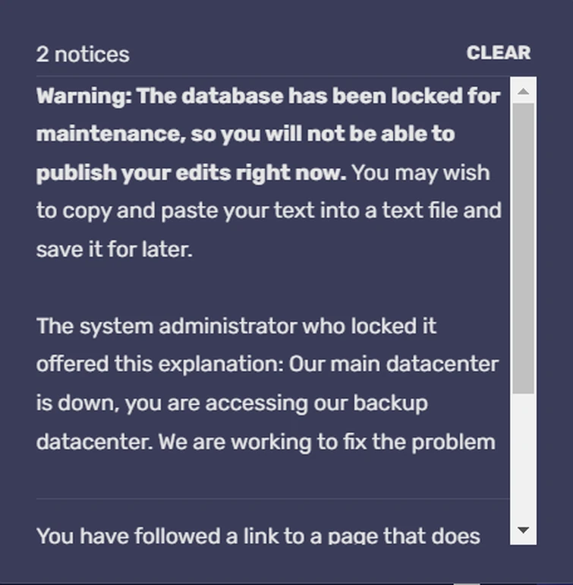Click "The database has been locked for" text
The width and height of the screenshot is (573, 585).
click(319, 96)
